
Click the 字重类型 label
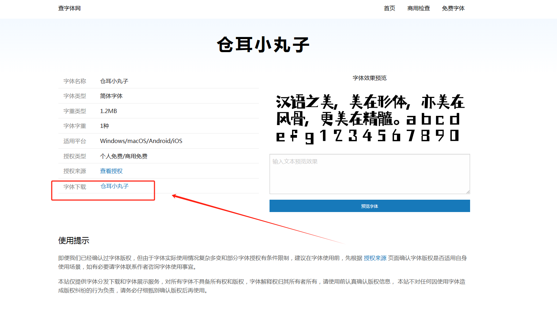(75, 111)
